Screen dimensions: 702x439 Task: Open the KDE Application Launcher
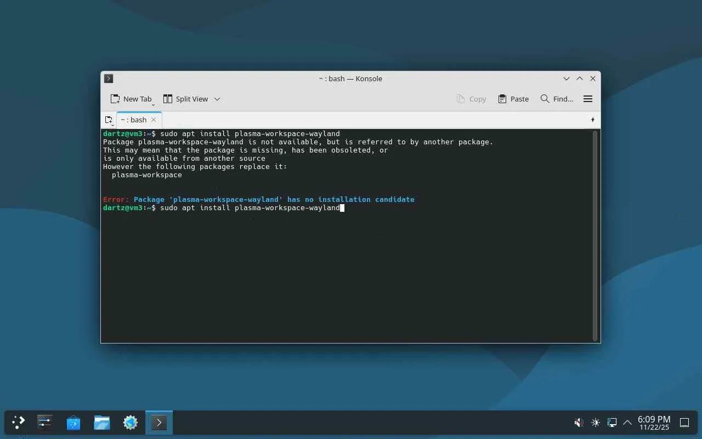click(19, 423)
